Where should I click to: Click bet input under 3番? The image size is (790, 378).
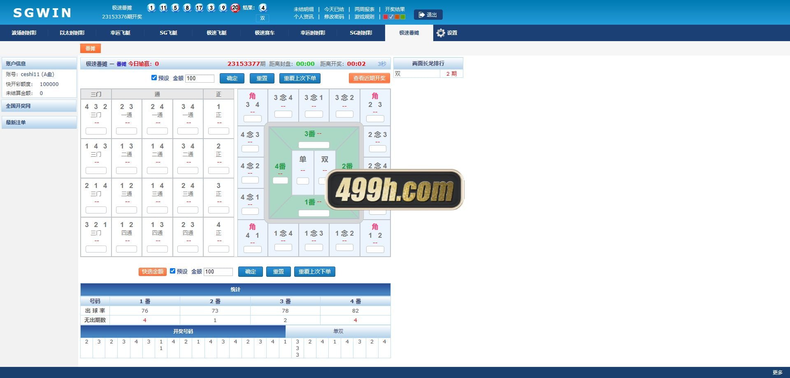point(314,145)
